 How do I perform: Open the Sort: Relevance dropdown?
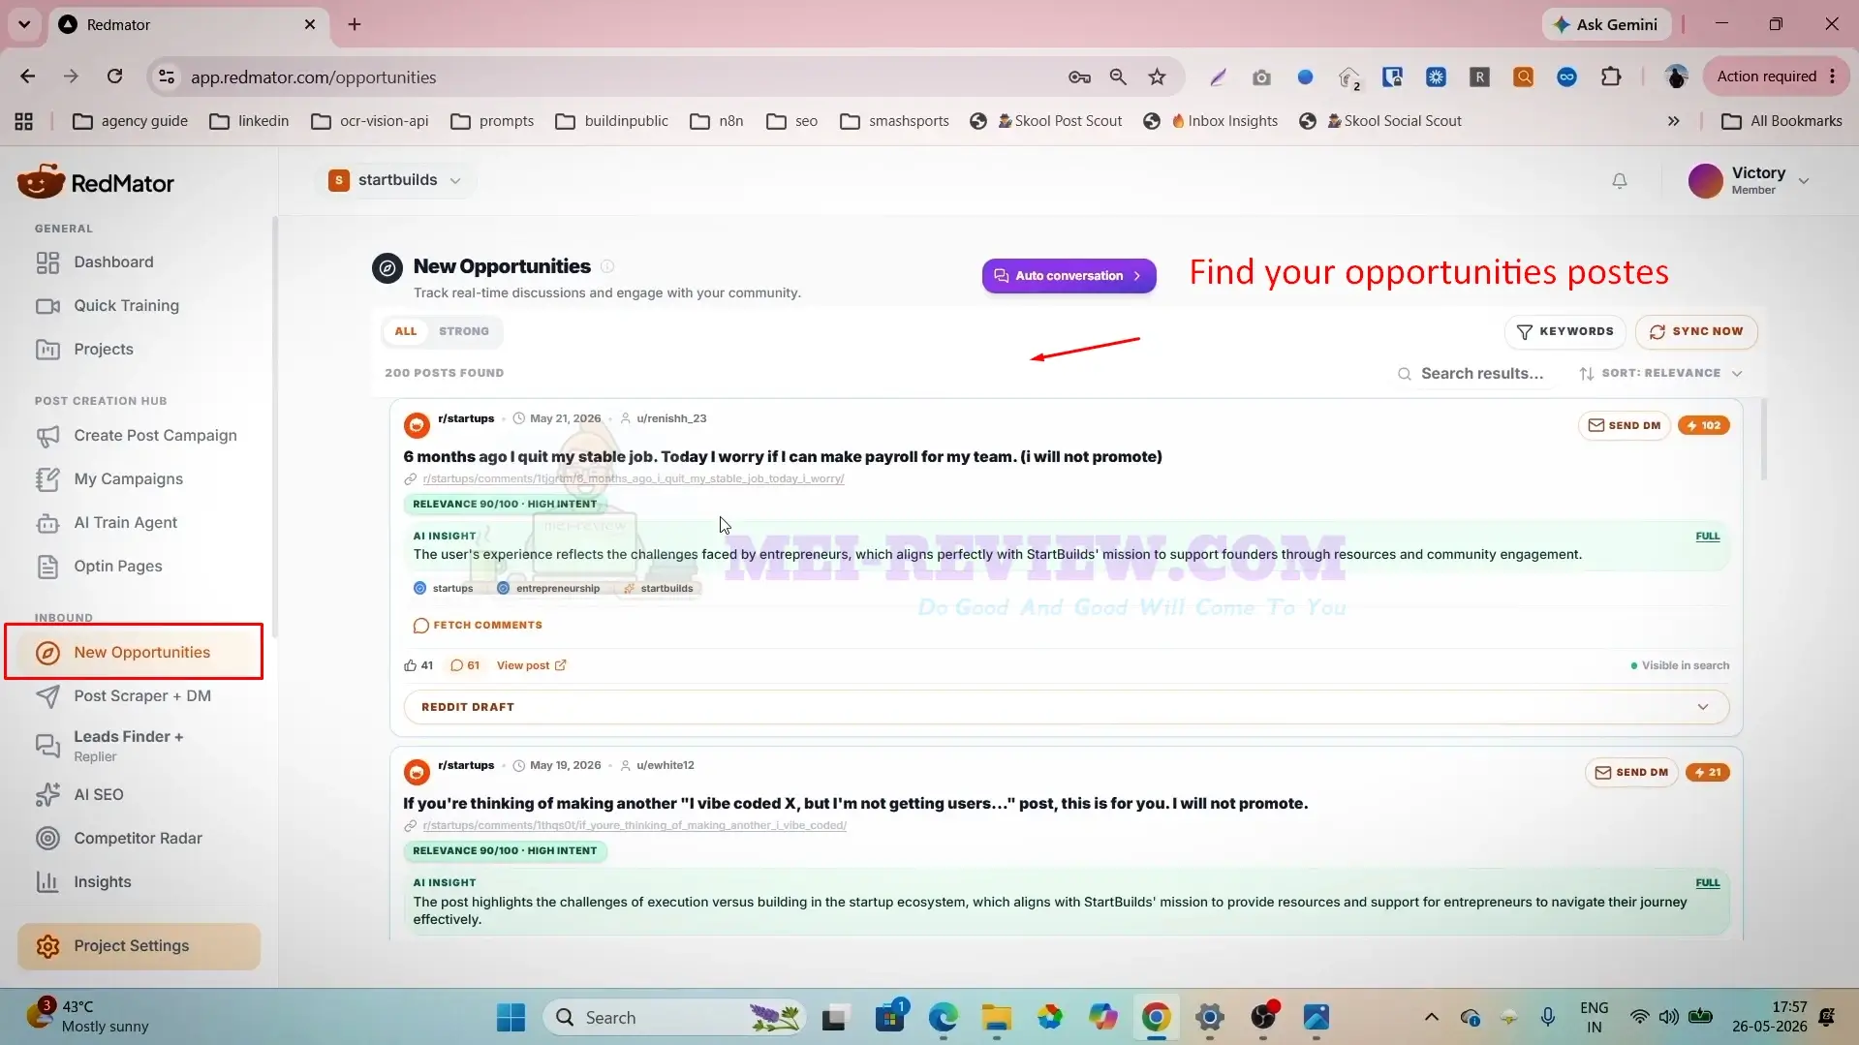tap(1660, 373)
